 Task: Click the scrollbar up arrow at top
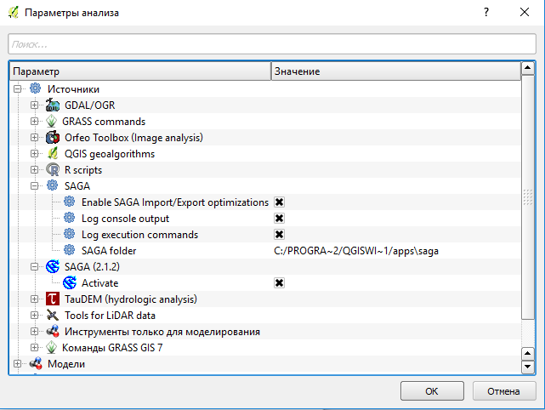[528, 68]
